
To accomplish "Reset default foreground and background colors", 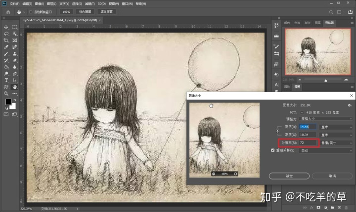I will pyautogui.click(x=6, y=108).
